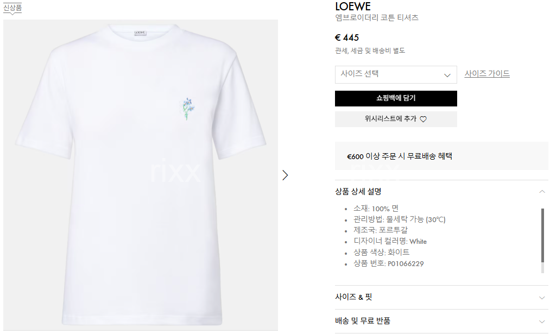Click the up chevron beside 상품 상세 설명
Viewport: 550px width, 334px height.
(542, 191)
